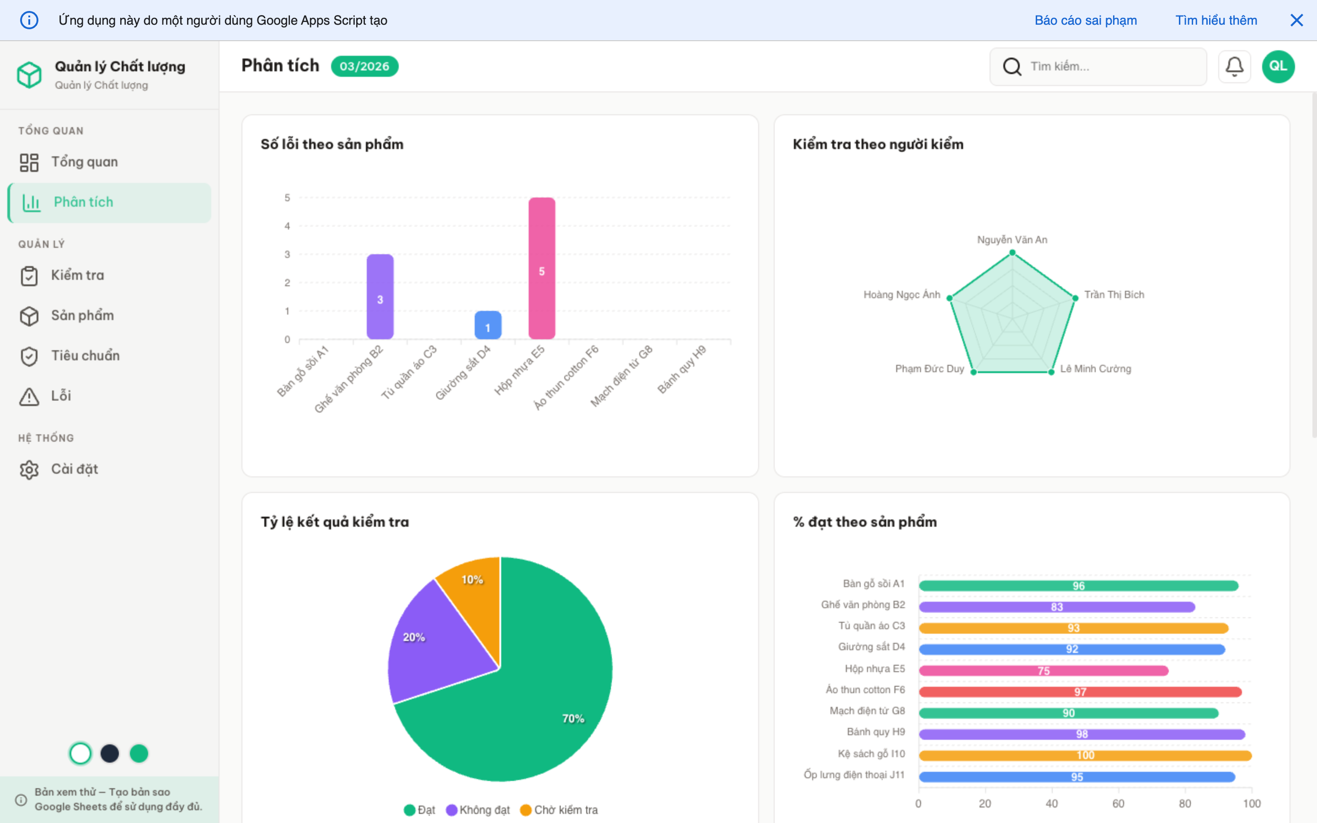Click the Lỗi warning triangle icon
This screenshot has width=1317, height=823.
coord(30,395)
